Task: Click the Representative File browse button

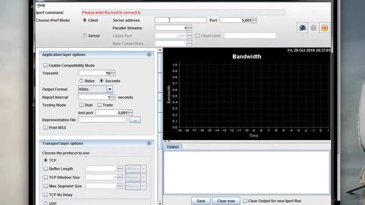Action: pos(135,120)
